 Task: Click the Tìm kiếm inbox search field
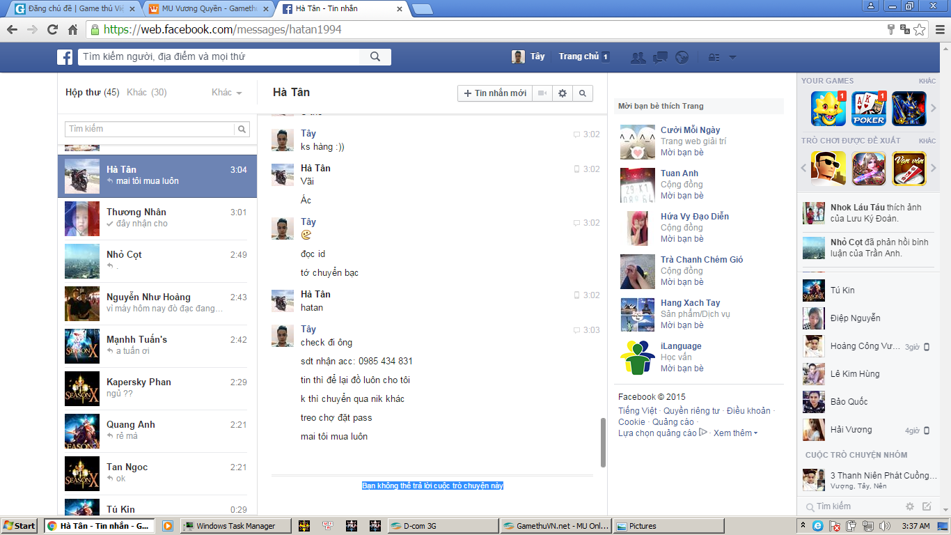pyautogui.click(x=150, y=129)
